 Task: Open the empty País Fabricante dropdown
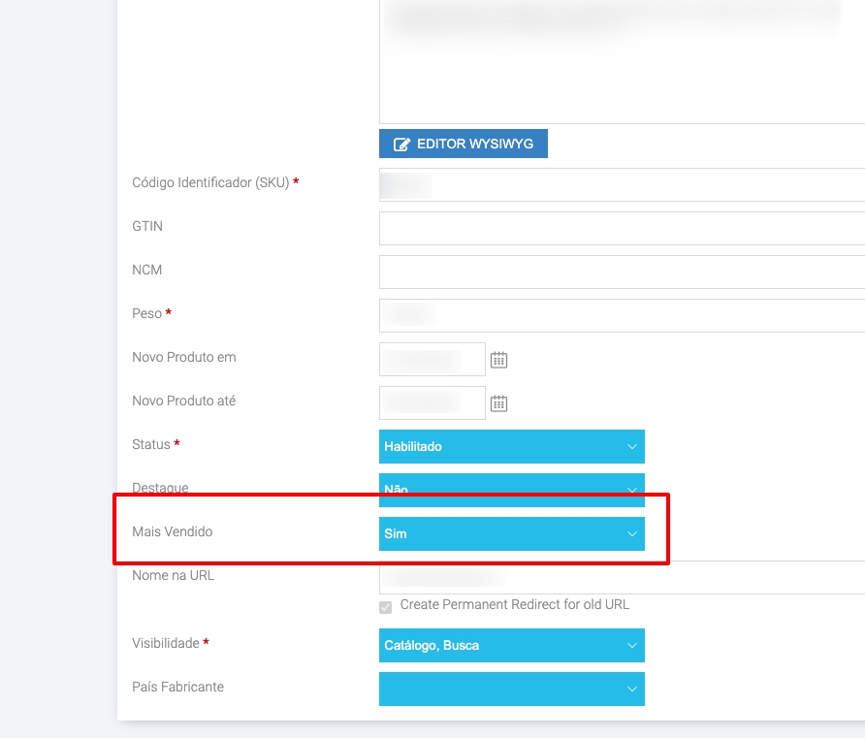tap(511, 689)
